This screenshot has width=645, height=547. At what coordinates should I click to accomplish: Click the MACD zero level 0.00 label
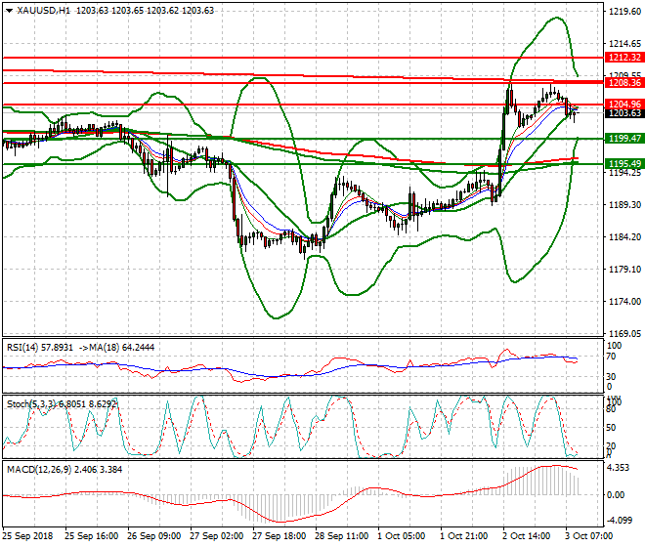click(616, 495)
